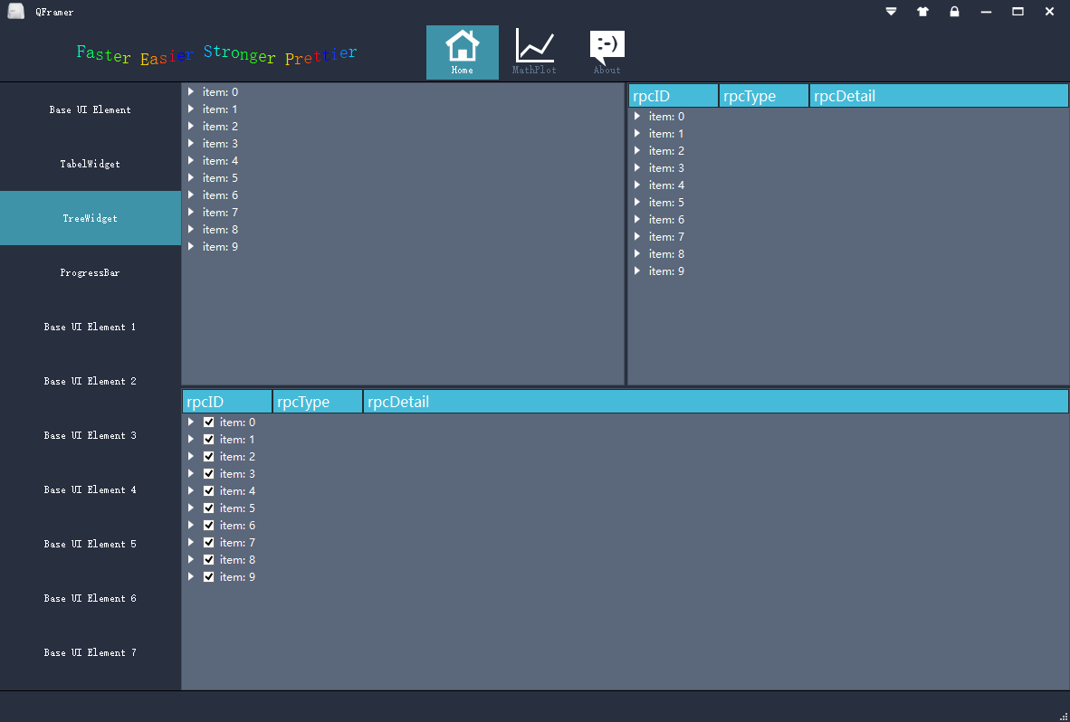Click rpcID header in top-right tree
The height and width of the screenshot is (722, 1070).
(674, 95)
